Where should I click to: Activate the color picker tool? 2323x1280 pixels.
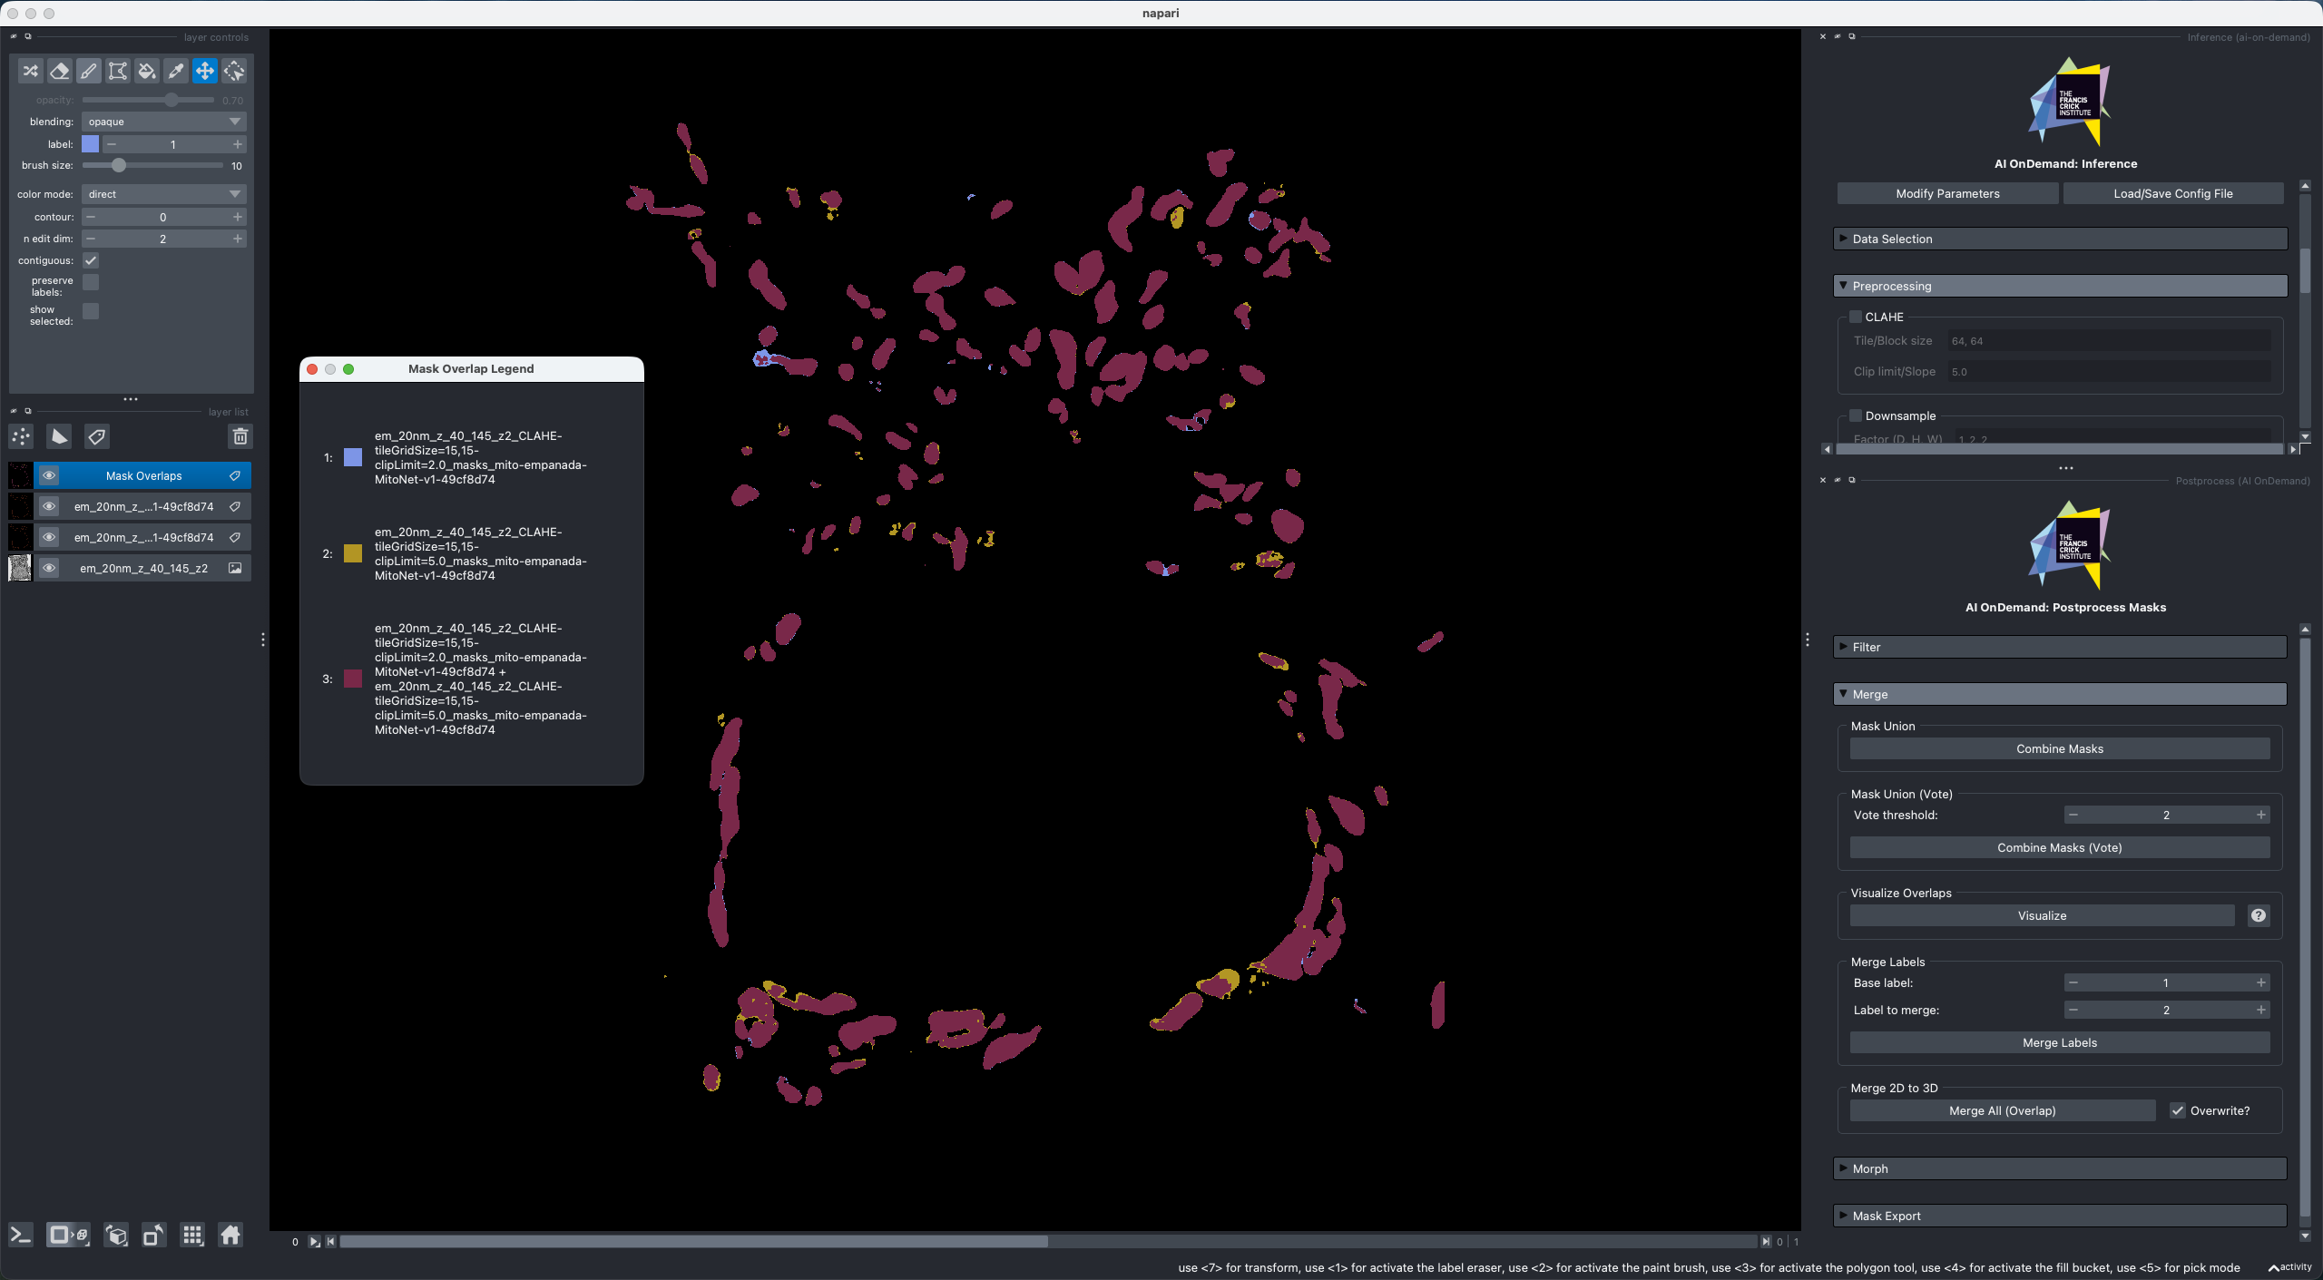pyautogui.click(x=175, y=71)
